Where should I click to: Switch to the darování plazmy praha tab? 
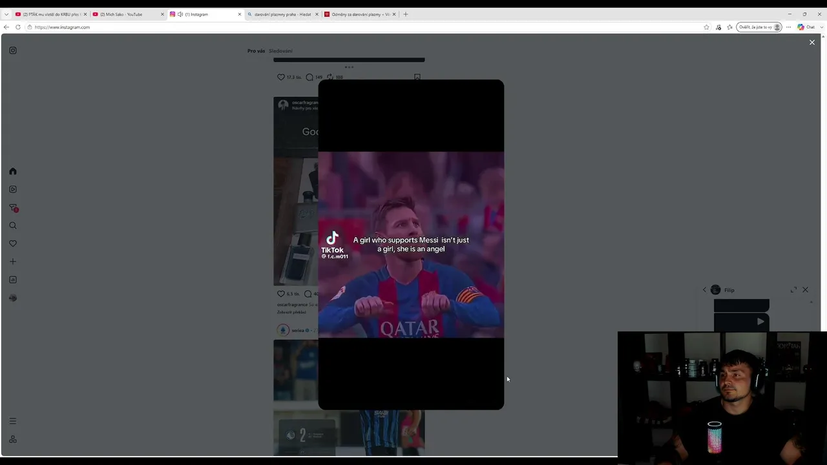pos(283,14)
